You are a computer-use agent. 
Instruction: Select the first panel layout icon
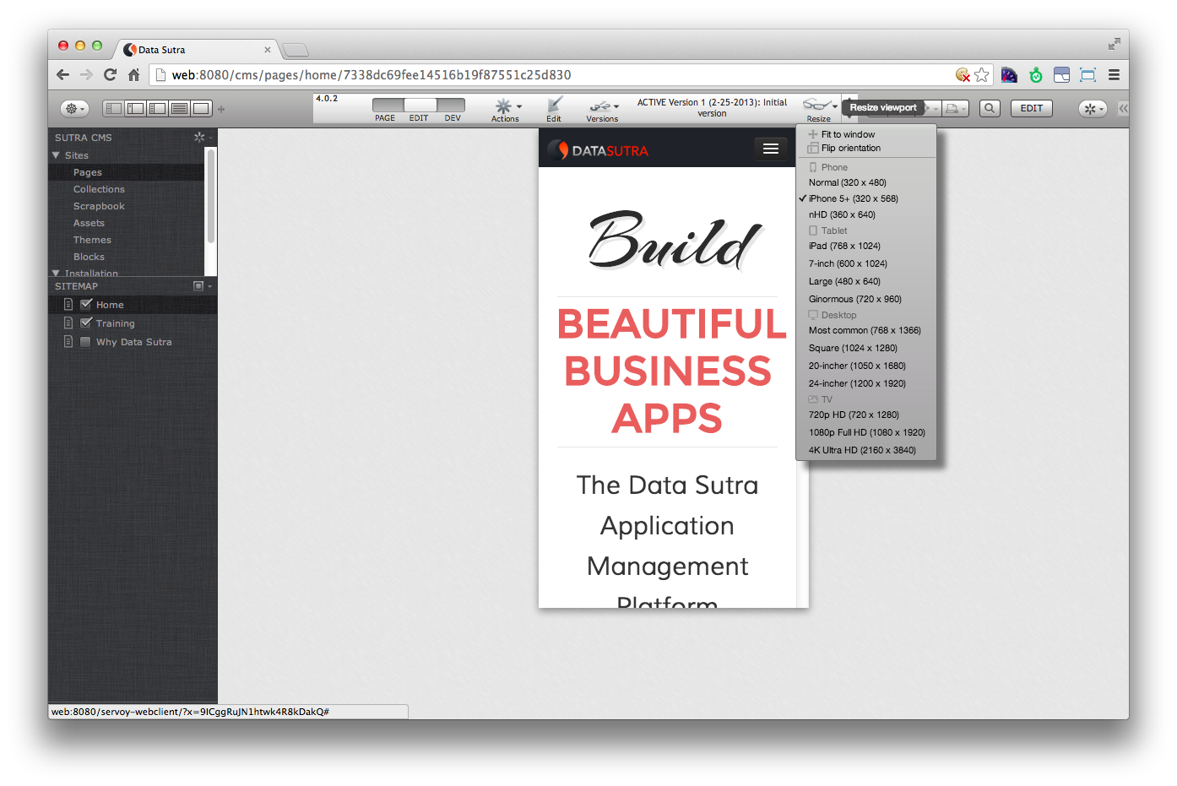[113, 108]
